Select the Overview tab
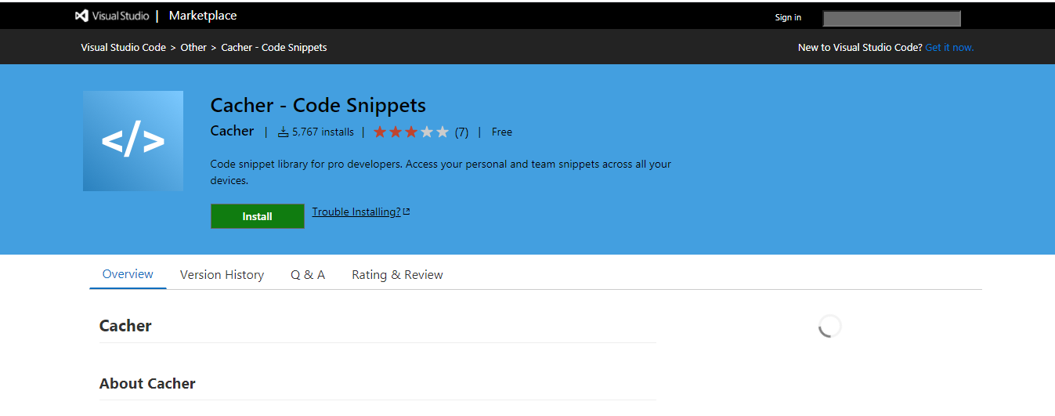1055x416 pixels. coord(128,274)
